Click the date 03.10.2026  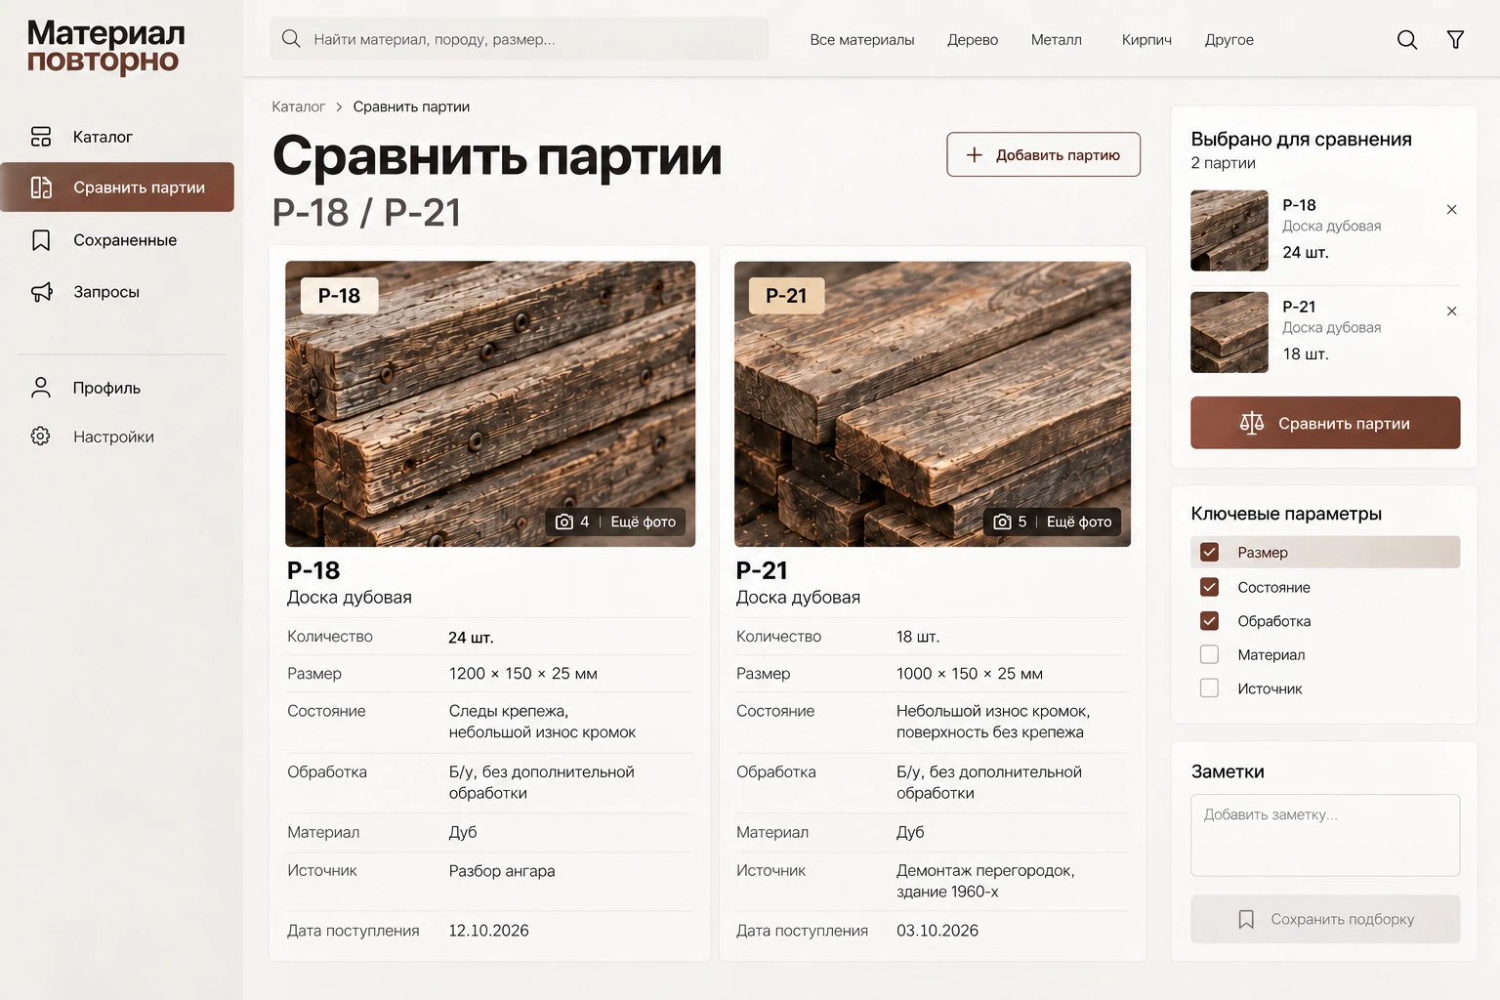tap(937, 931)
